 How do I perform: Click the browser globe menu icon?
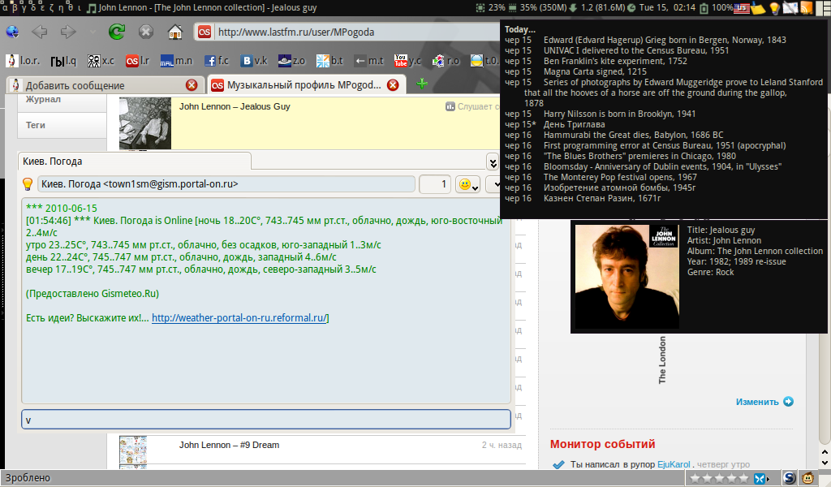[12, 32]
